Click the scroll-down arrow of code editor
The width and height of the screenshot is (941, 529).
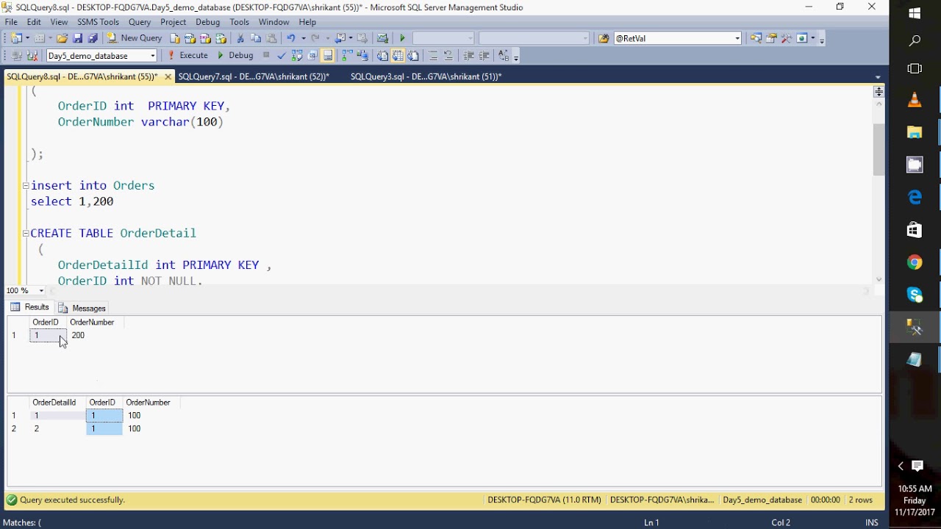point(879,279)
